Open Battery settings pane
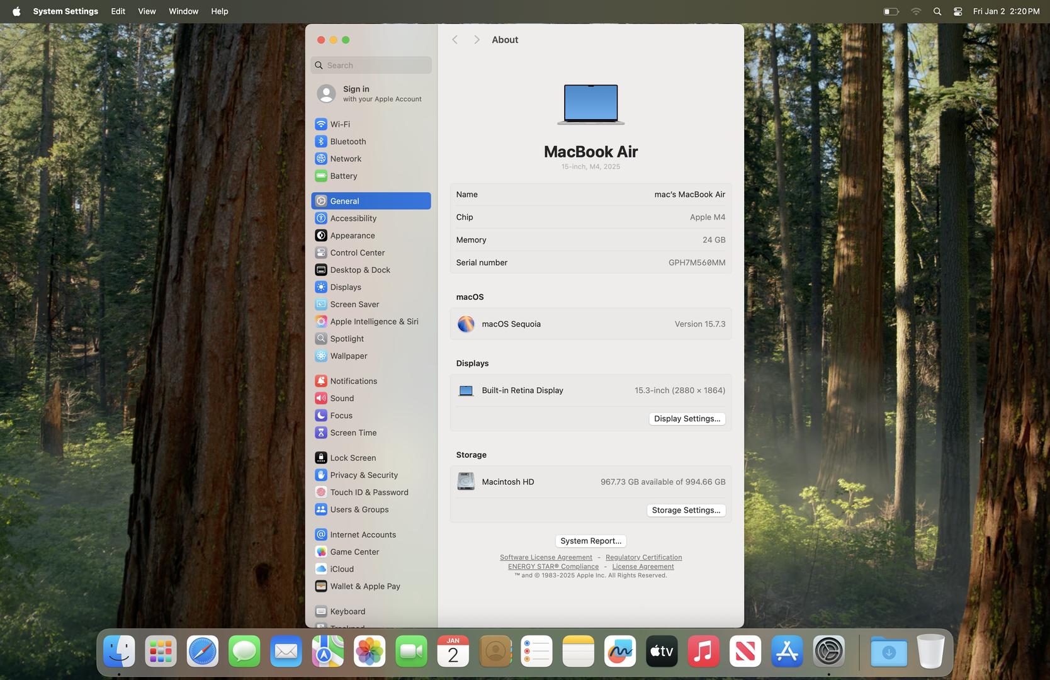The height and width of the screenshot is (680, 1050). pyautogui.click(x=343, y=176)
